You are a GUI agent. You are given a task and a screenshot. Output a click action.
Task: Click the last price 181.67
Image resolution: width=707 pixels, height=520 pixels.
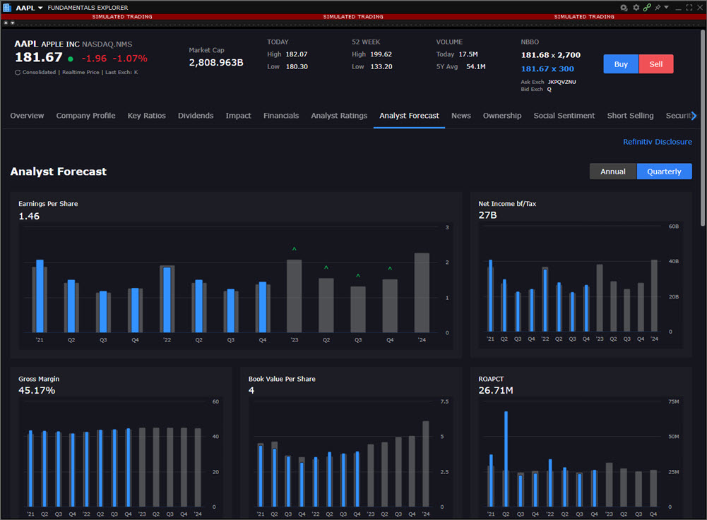pos(39,58)
